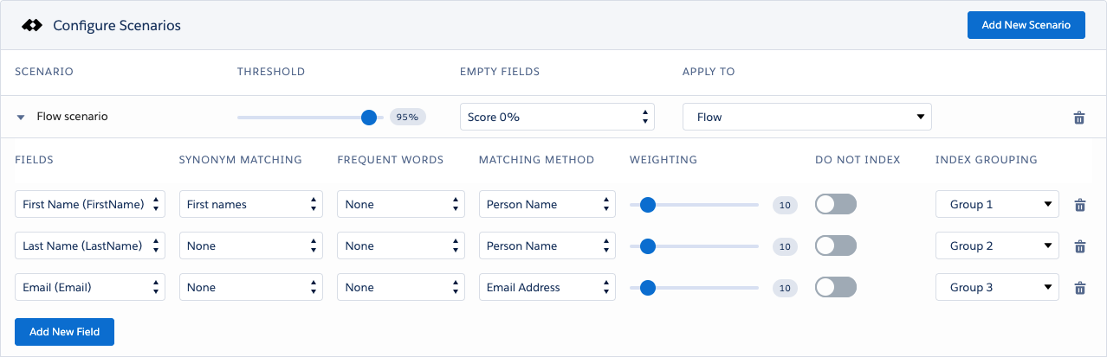Select the Last Name (LastName) field picker
Screen dimensions: 1107x357
point(90,245)
